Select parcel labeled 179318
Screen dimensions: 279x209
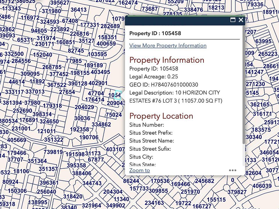click(x=52, y=106)
